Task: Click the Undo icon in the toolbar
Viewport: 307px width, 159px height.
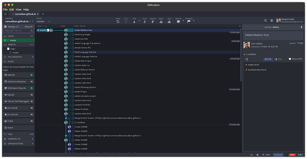Action: coord(117,22)
